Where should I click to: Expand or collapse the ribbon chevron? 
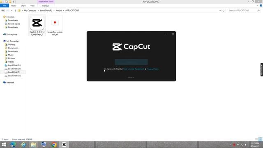(257, 5)
